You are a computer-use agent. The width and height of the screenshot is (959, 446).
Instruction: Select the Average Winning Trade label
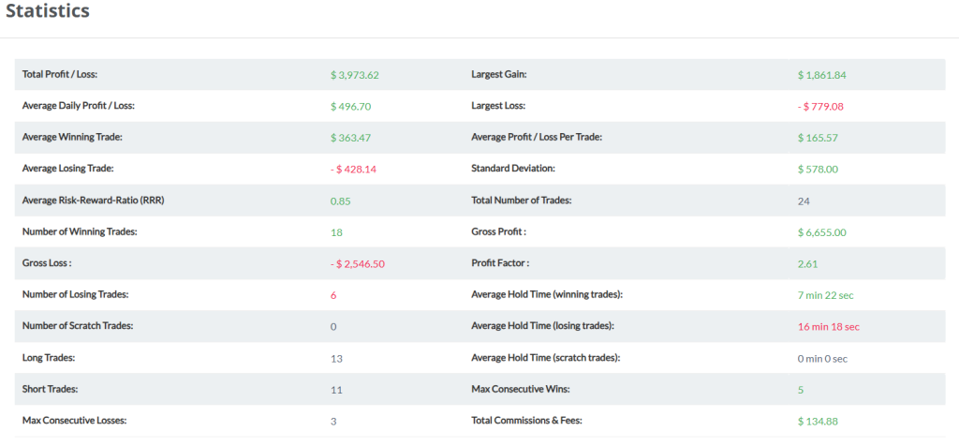click(72, 137)
